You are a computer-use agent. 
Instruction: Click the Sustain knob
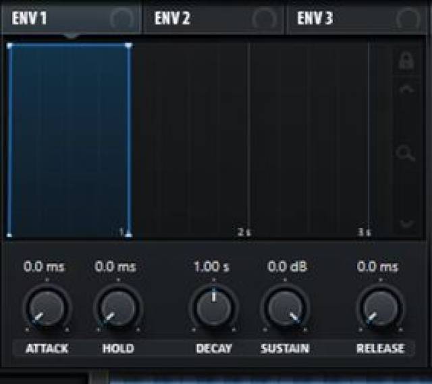[x=285, y=308]
